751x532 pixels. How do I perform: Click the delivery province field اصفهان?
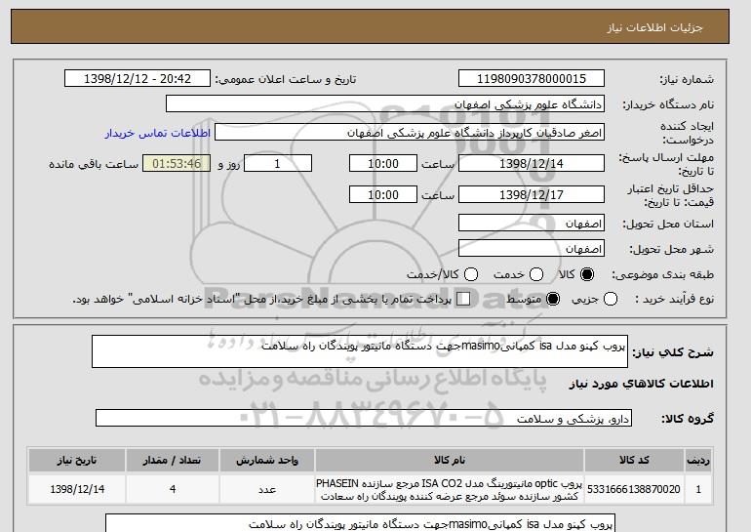pyautogui.click(x=532, y=224)
